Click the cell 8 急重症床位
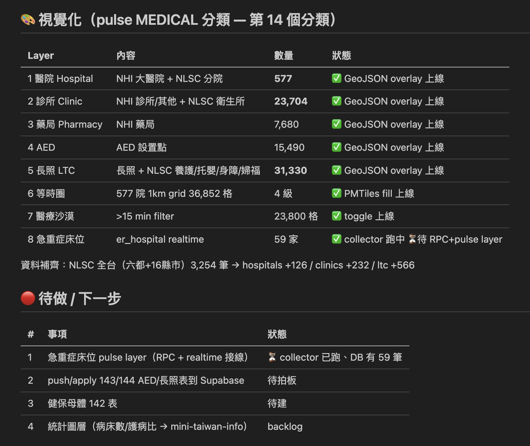 tap(56, 239)
